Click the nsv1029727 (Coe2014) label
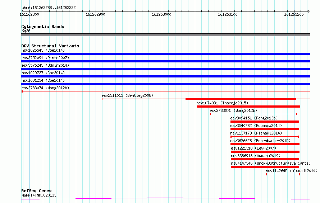This screenshot has height=203, width=320. point(43,73)
